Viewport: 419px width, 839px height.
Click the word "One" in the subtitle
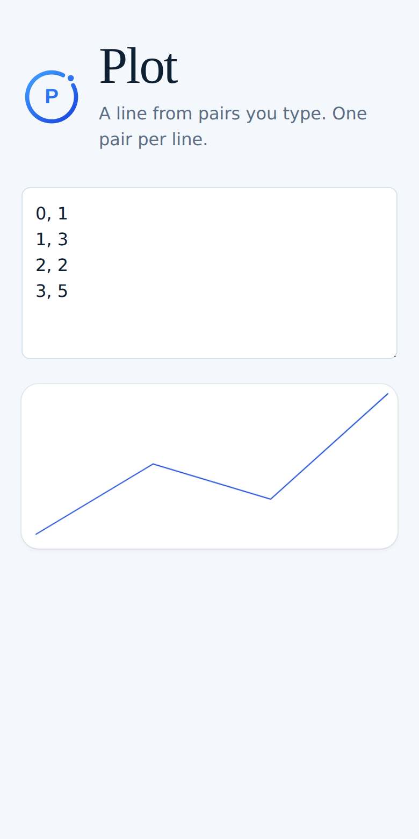[x=350, y=114]
